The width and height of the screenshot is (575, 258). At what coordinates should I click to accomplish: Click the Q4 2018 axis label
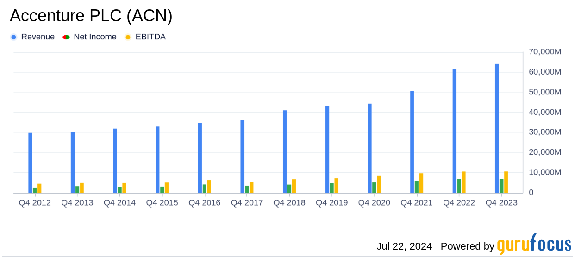click(289, 203)
